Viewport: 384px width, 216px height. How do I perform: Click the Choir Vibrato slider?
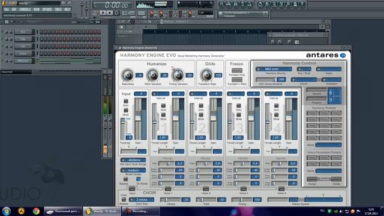point(170,200)
